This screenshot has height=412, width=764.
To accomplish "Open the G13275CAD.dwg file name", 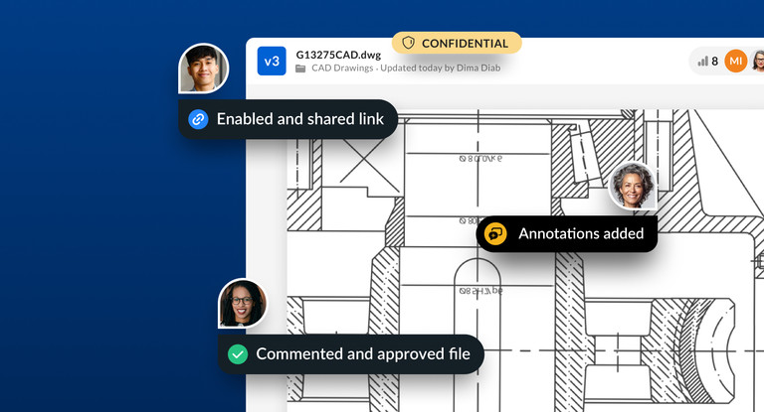I will coord(338,54).
